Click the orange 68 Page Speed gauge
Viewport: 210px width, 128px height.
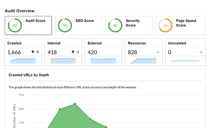click(x=166, y=25)
